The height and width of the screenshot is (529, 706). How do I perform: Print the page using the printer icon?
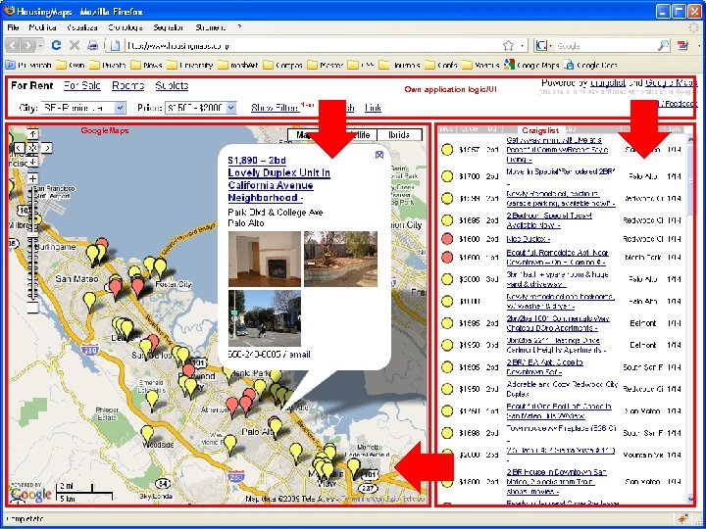92,45
